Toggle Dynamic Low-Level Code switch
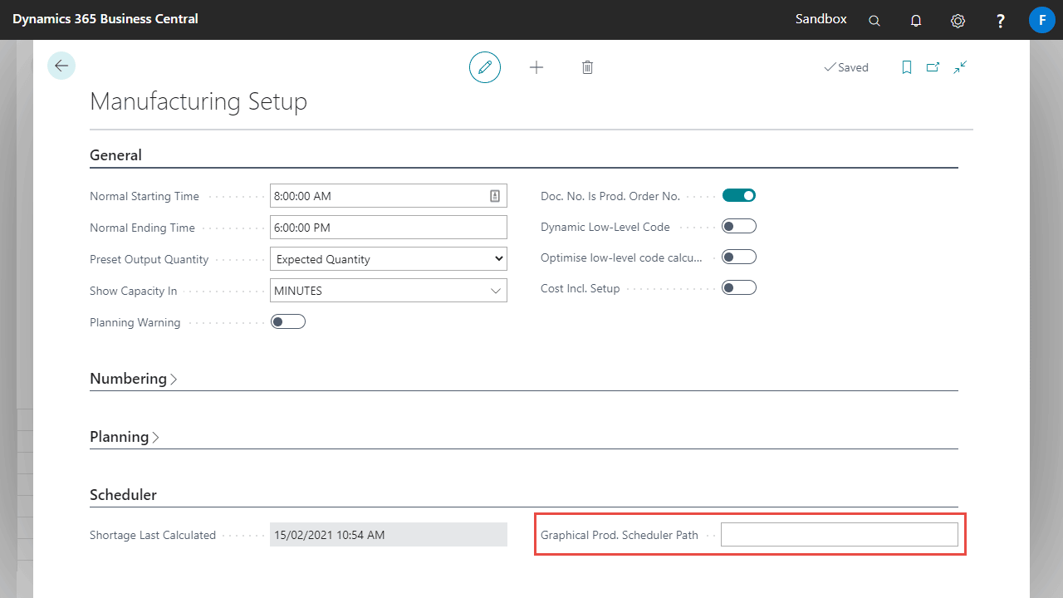This screenshot has width=1063, height=598. pyautogui.click(x=739, y=226)
